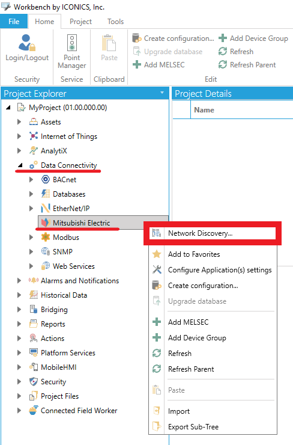This screenshot has width=293, height=445.
Task: Open the Point Manager traffic light icon
Action: pos(71,43)
